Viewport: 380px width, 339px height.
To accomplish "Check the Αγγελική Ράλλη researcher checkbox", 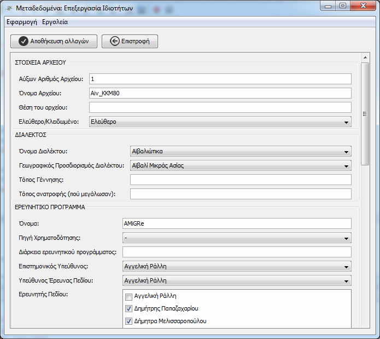I will click(128, 296).
